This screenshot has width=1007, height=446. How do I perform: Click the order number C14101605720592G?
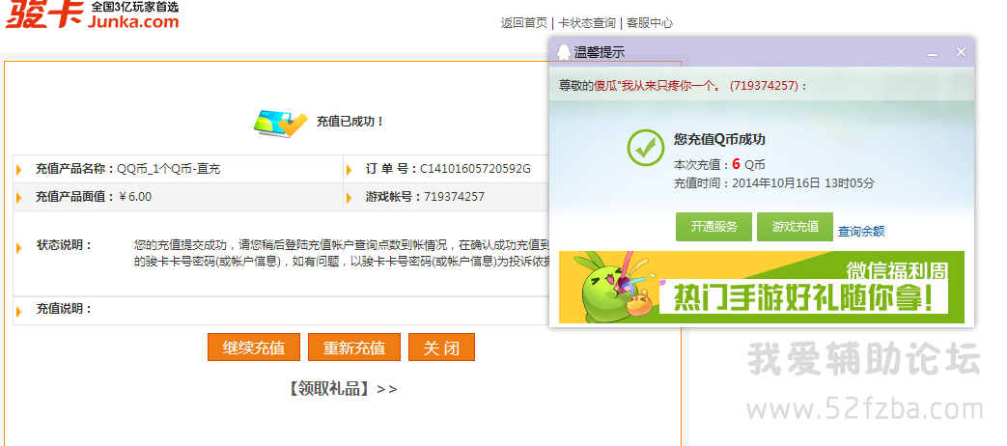(x=475, y=169)
